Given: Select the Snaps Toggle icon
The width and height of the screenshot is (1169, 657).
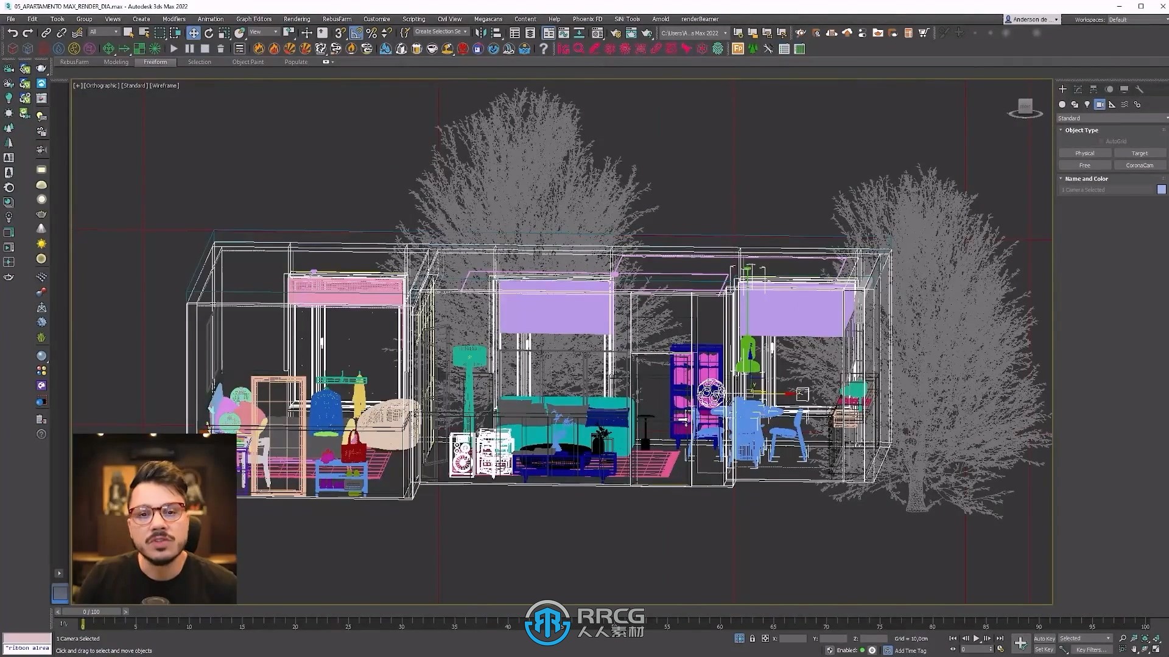Looking at the screenshot, I should pyautogui.click(x=339, y=32).
